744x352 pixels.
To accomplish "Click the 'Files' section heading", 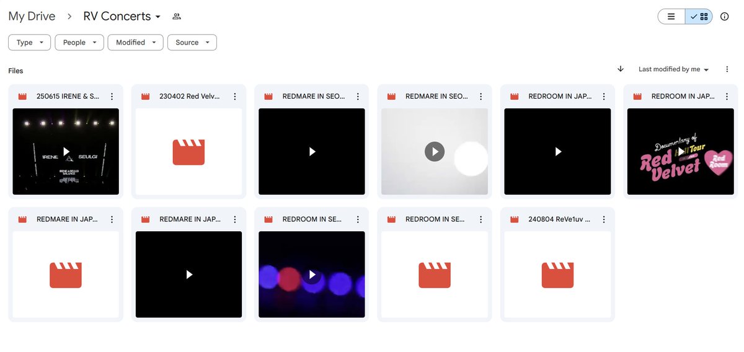I will tap(15, 71).
